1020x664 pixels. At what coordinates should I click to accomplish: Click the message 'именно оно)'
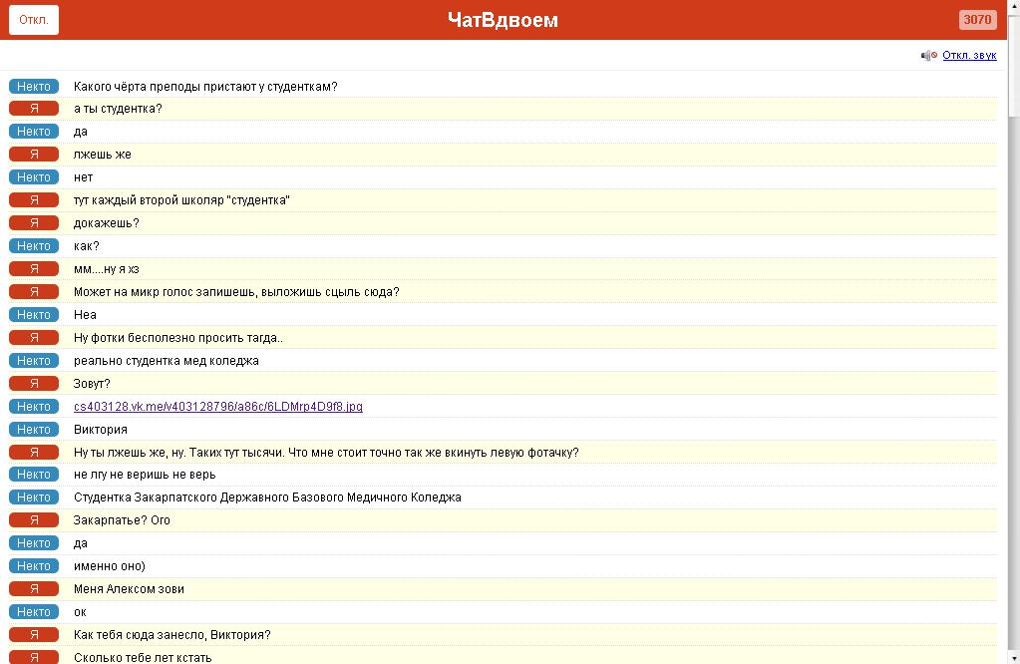pos(110,566)
